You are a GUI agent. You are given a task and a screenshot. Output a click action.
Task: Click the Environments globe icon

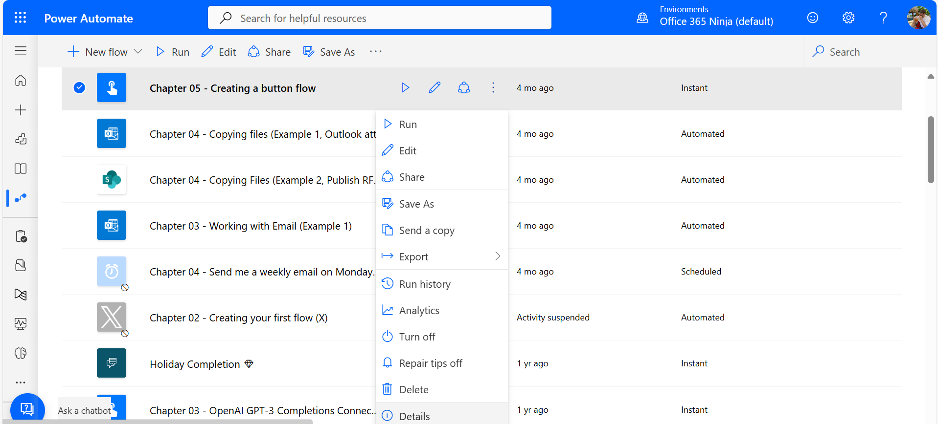click(x=642, y=18)
